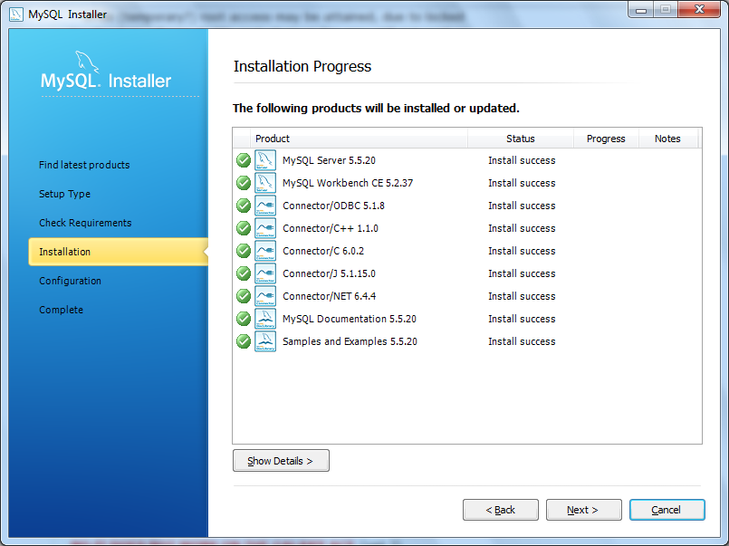Image resolution: width=729 pixels, height=546 pixels.
Task: Click the MySQL Workbench CE product icon
Action: [265, 183]
